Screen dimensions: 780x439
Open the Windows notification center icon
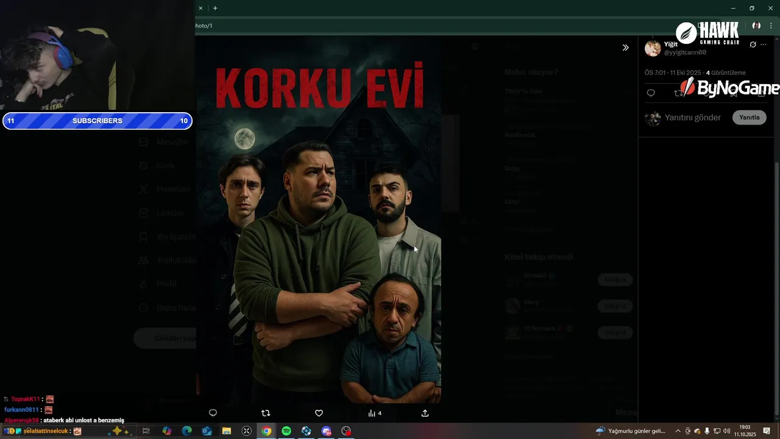pos(767,431)
